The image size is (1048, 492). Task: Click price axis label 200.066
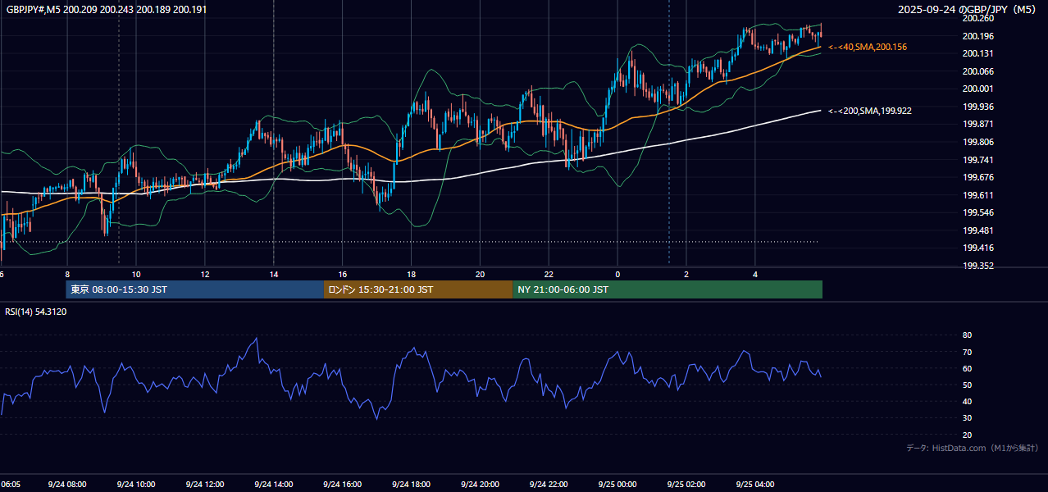click(x=977, y=71)
